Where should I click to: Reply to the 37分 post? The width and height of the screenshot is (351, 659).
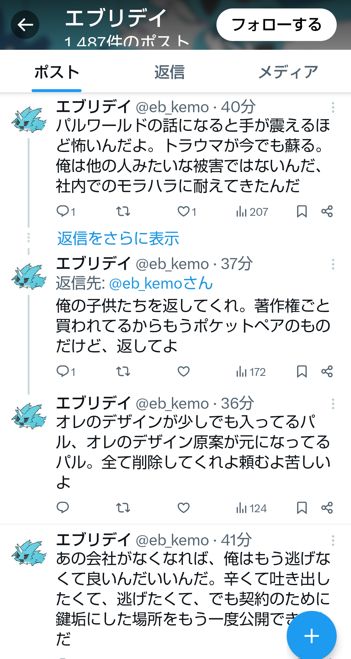tap(63, 371)
